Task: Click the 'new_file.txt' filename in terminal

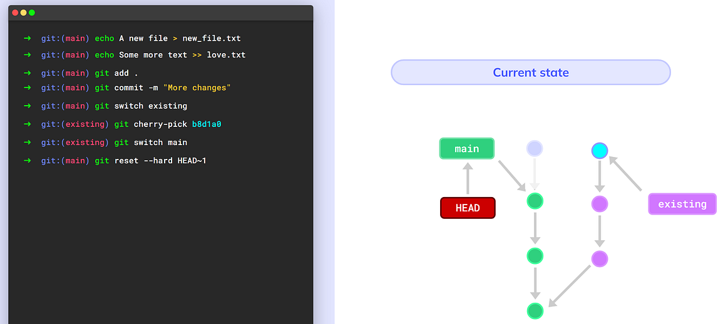Action: tap(212, 39)
